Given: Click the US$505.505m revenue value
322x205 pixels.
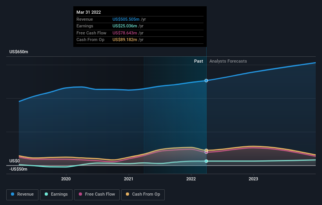Looking at the screenshot, I should click(x=126, y=19).
